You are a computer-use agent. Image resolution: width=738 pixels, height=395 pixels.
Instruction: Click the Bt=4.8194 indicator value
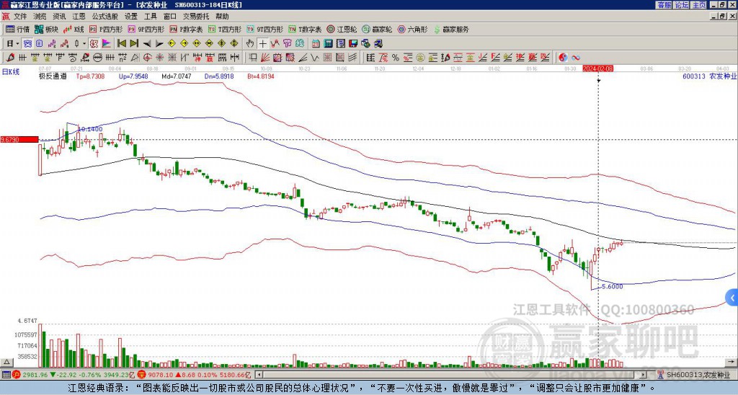tap(261, 76)
